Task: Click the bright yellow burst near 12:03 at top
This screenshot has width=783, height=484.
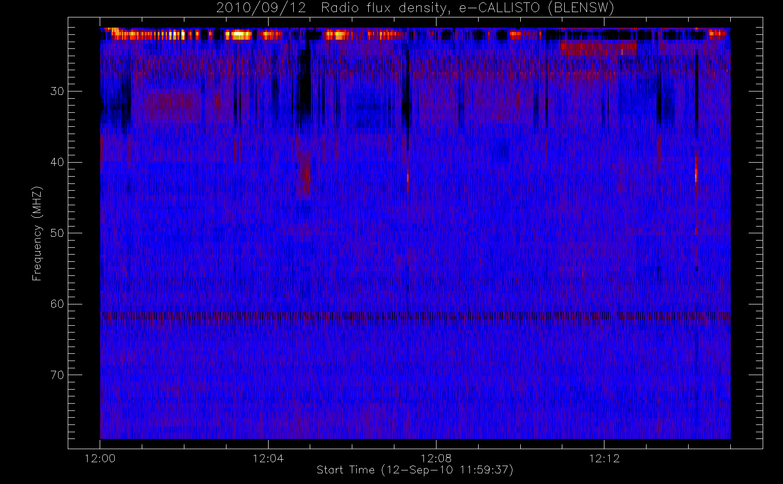Action: tap(239, 35)
